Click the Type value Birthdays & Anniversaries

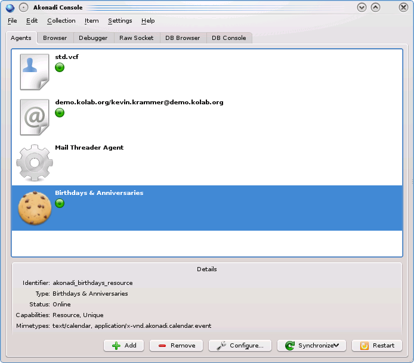coord(90,294)
